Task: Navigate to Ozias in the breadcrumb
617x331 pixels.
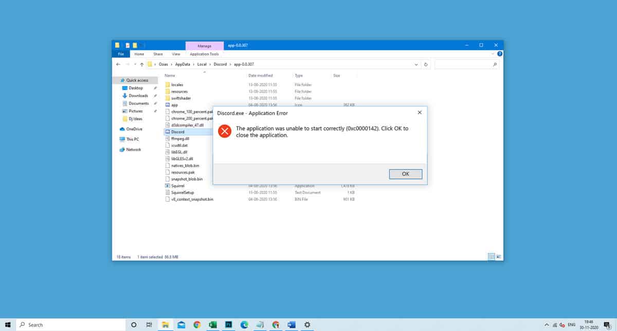Action: tap(162, 65)
